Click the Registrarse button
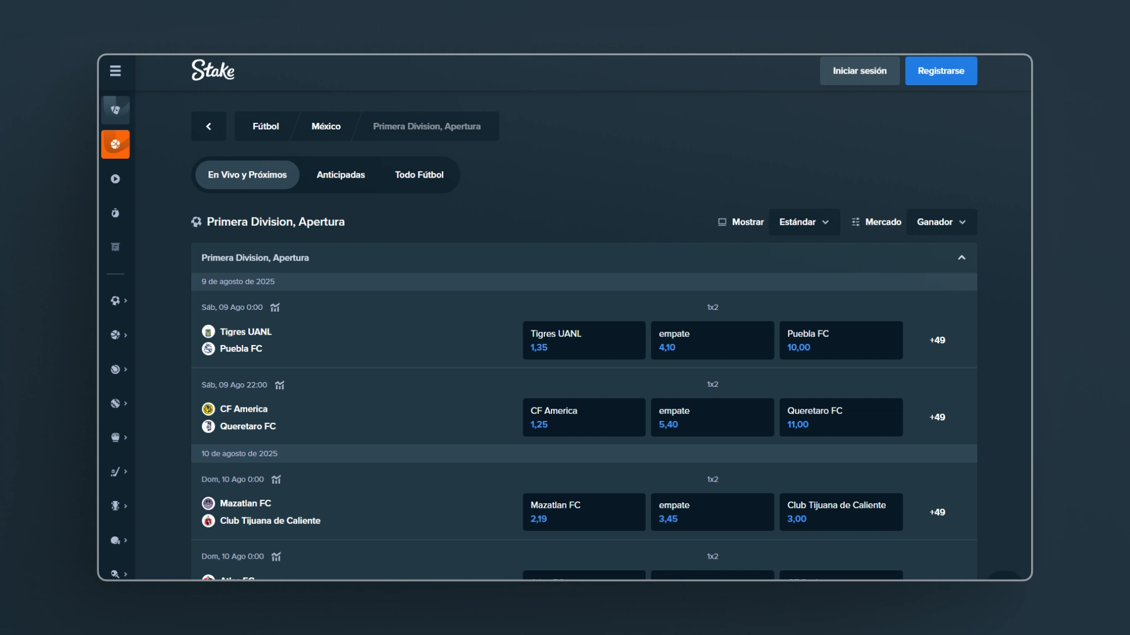Image resolution: width=1130 pixels, height=635 pixels. click(x=940, y=71)
